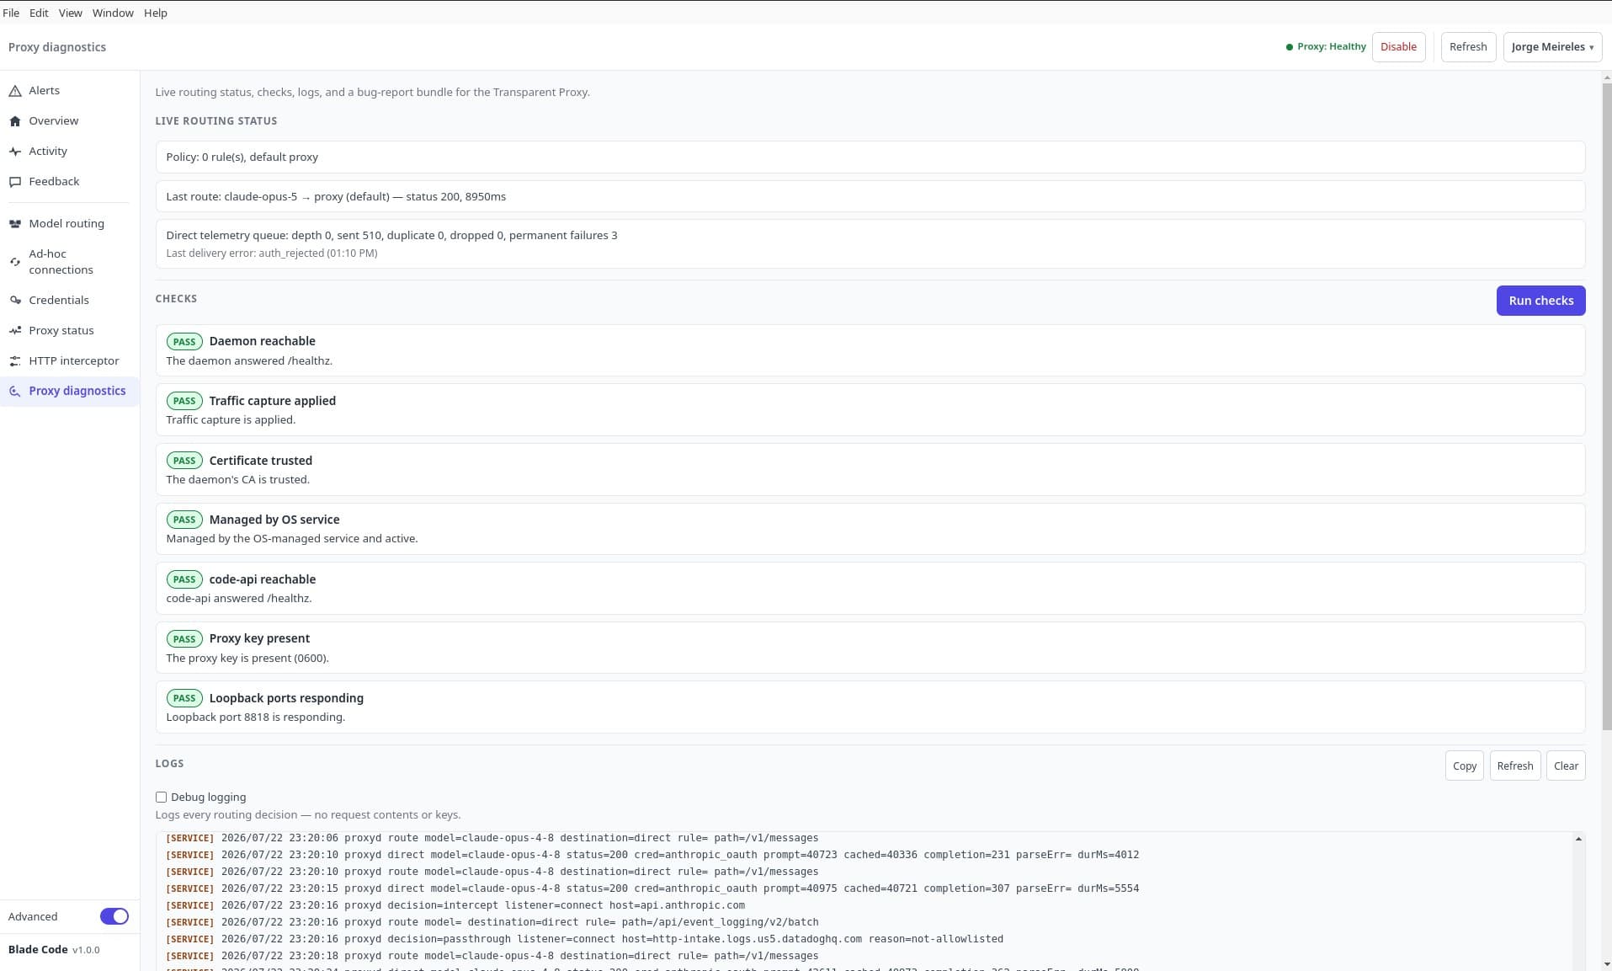Click the Run checks button
Viewport: 1612px width, 971px height.
1540,301
